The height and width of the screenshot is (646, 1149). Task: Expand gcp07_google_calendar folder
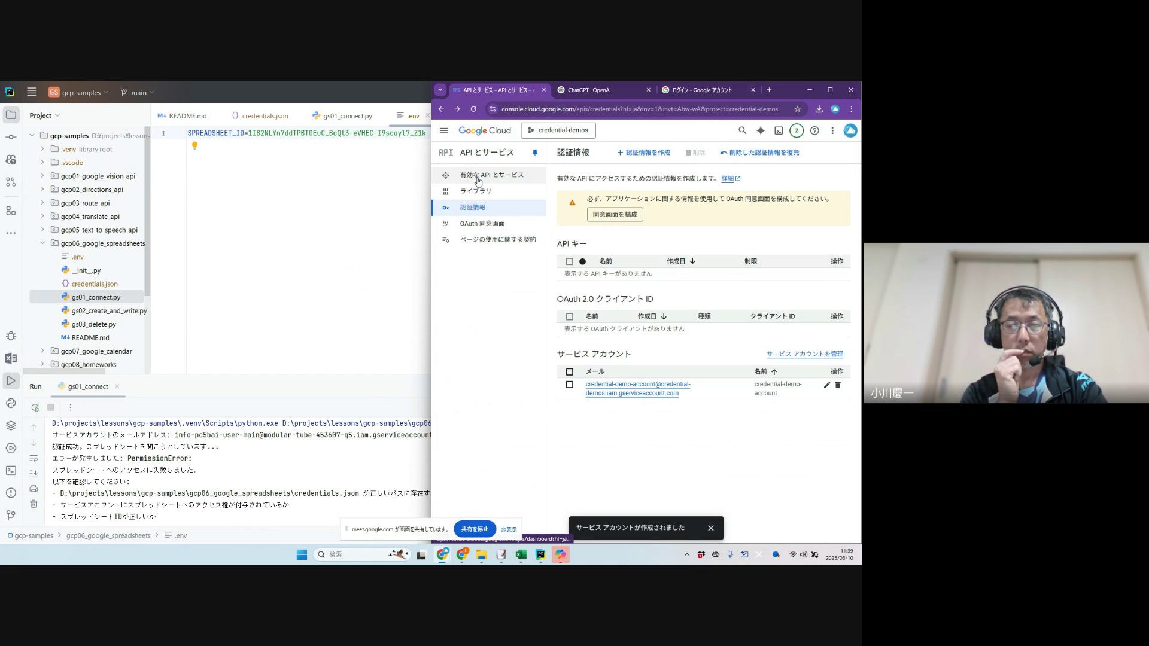pos(42,351)
